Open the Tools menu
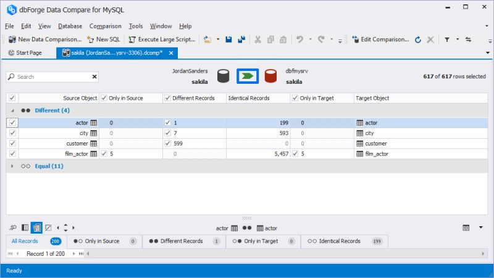The height and width of the screenshot is (278, 494). coord(136,26)
